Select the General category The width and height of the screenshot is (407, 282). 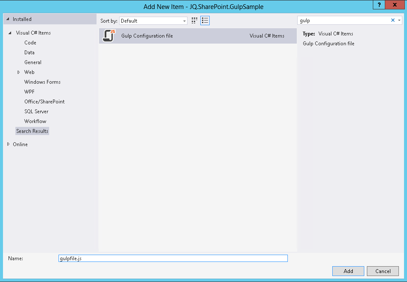point(33,62)
